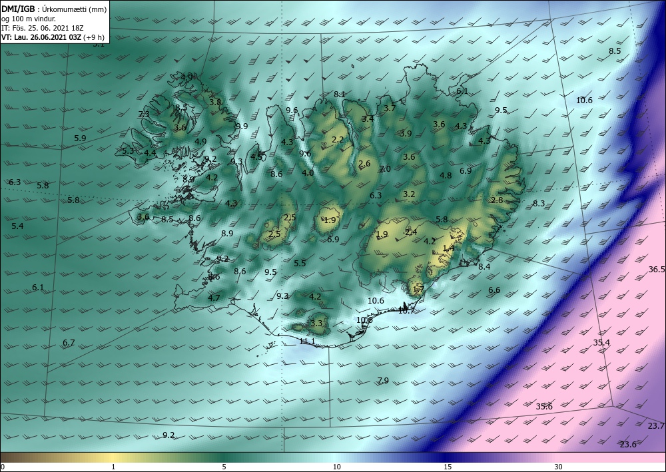
Task: Click the value 1.4 on the glacier area
Action: click(448, 248)
